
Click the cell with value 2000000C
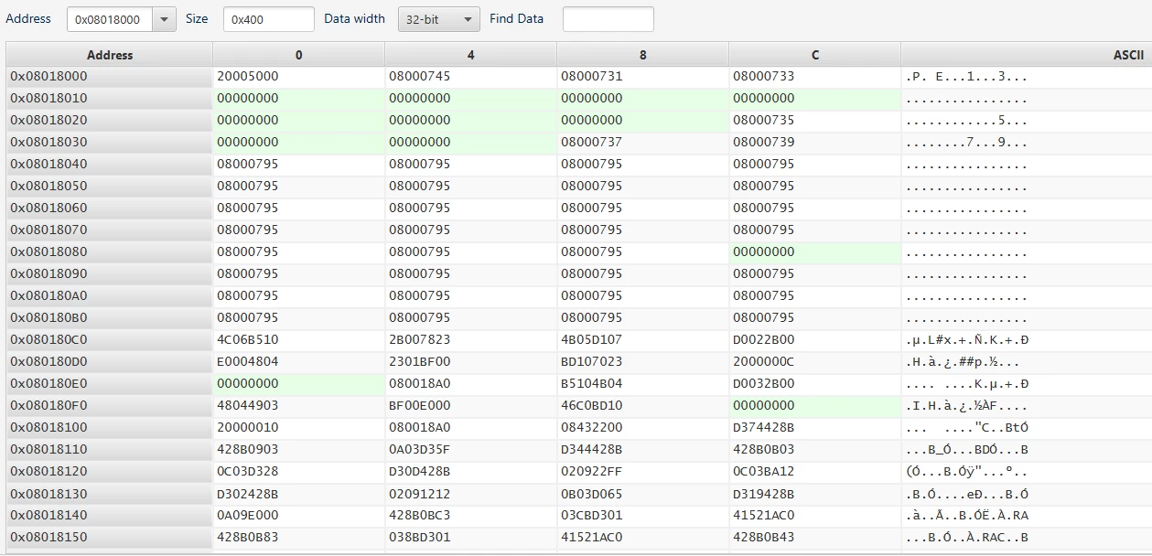click(815, 362)
